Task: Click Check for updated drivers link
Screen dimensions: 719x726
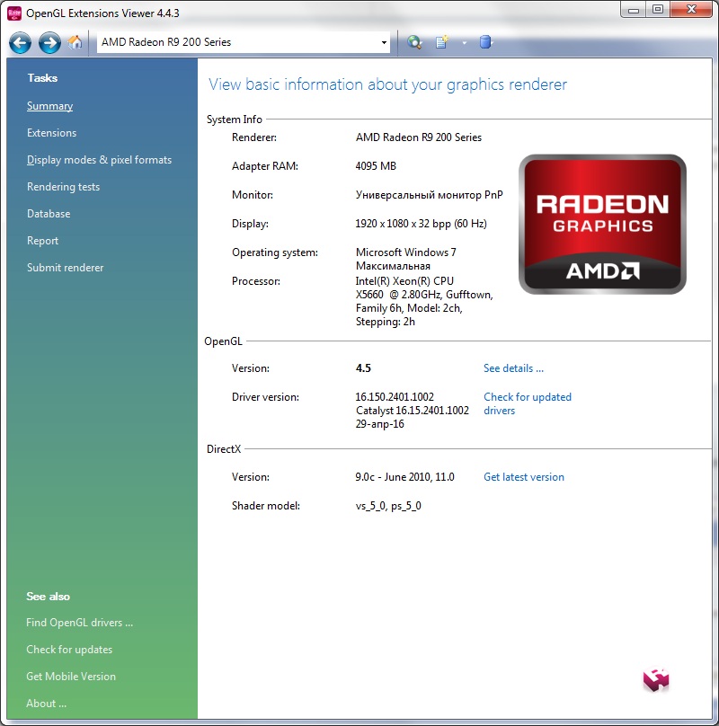Action: coord(528,403)
